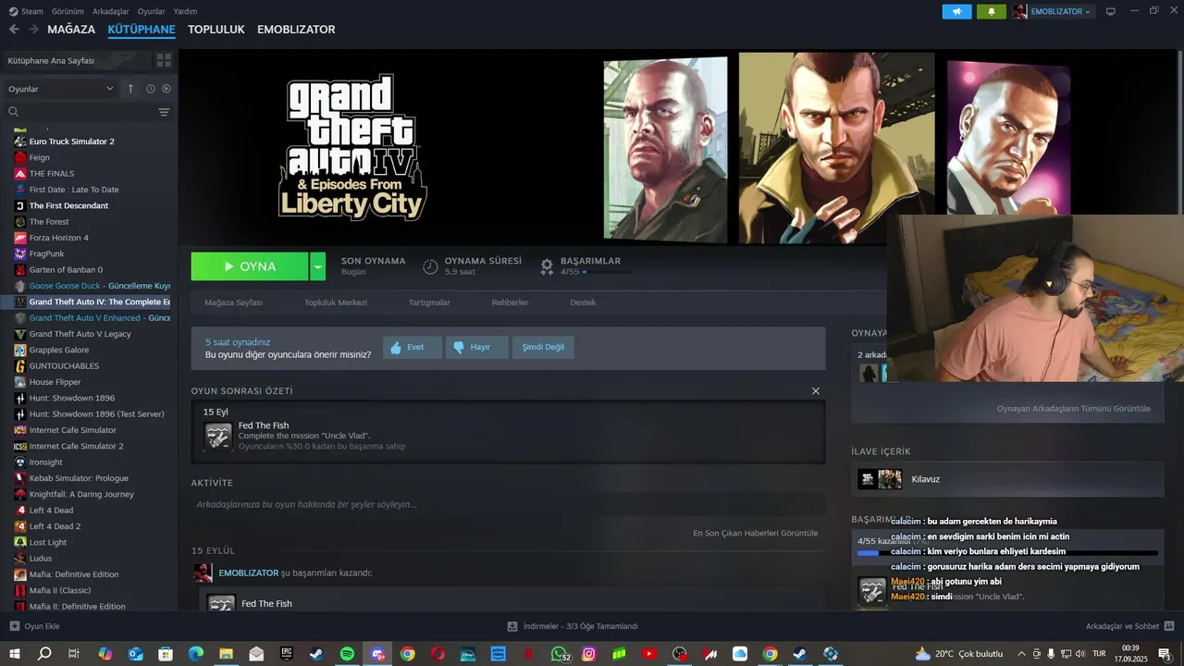
Task: Open Kütüphane Ana Sayfası
Action: coord(76,60)
